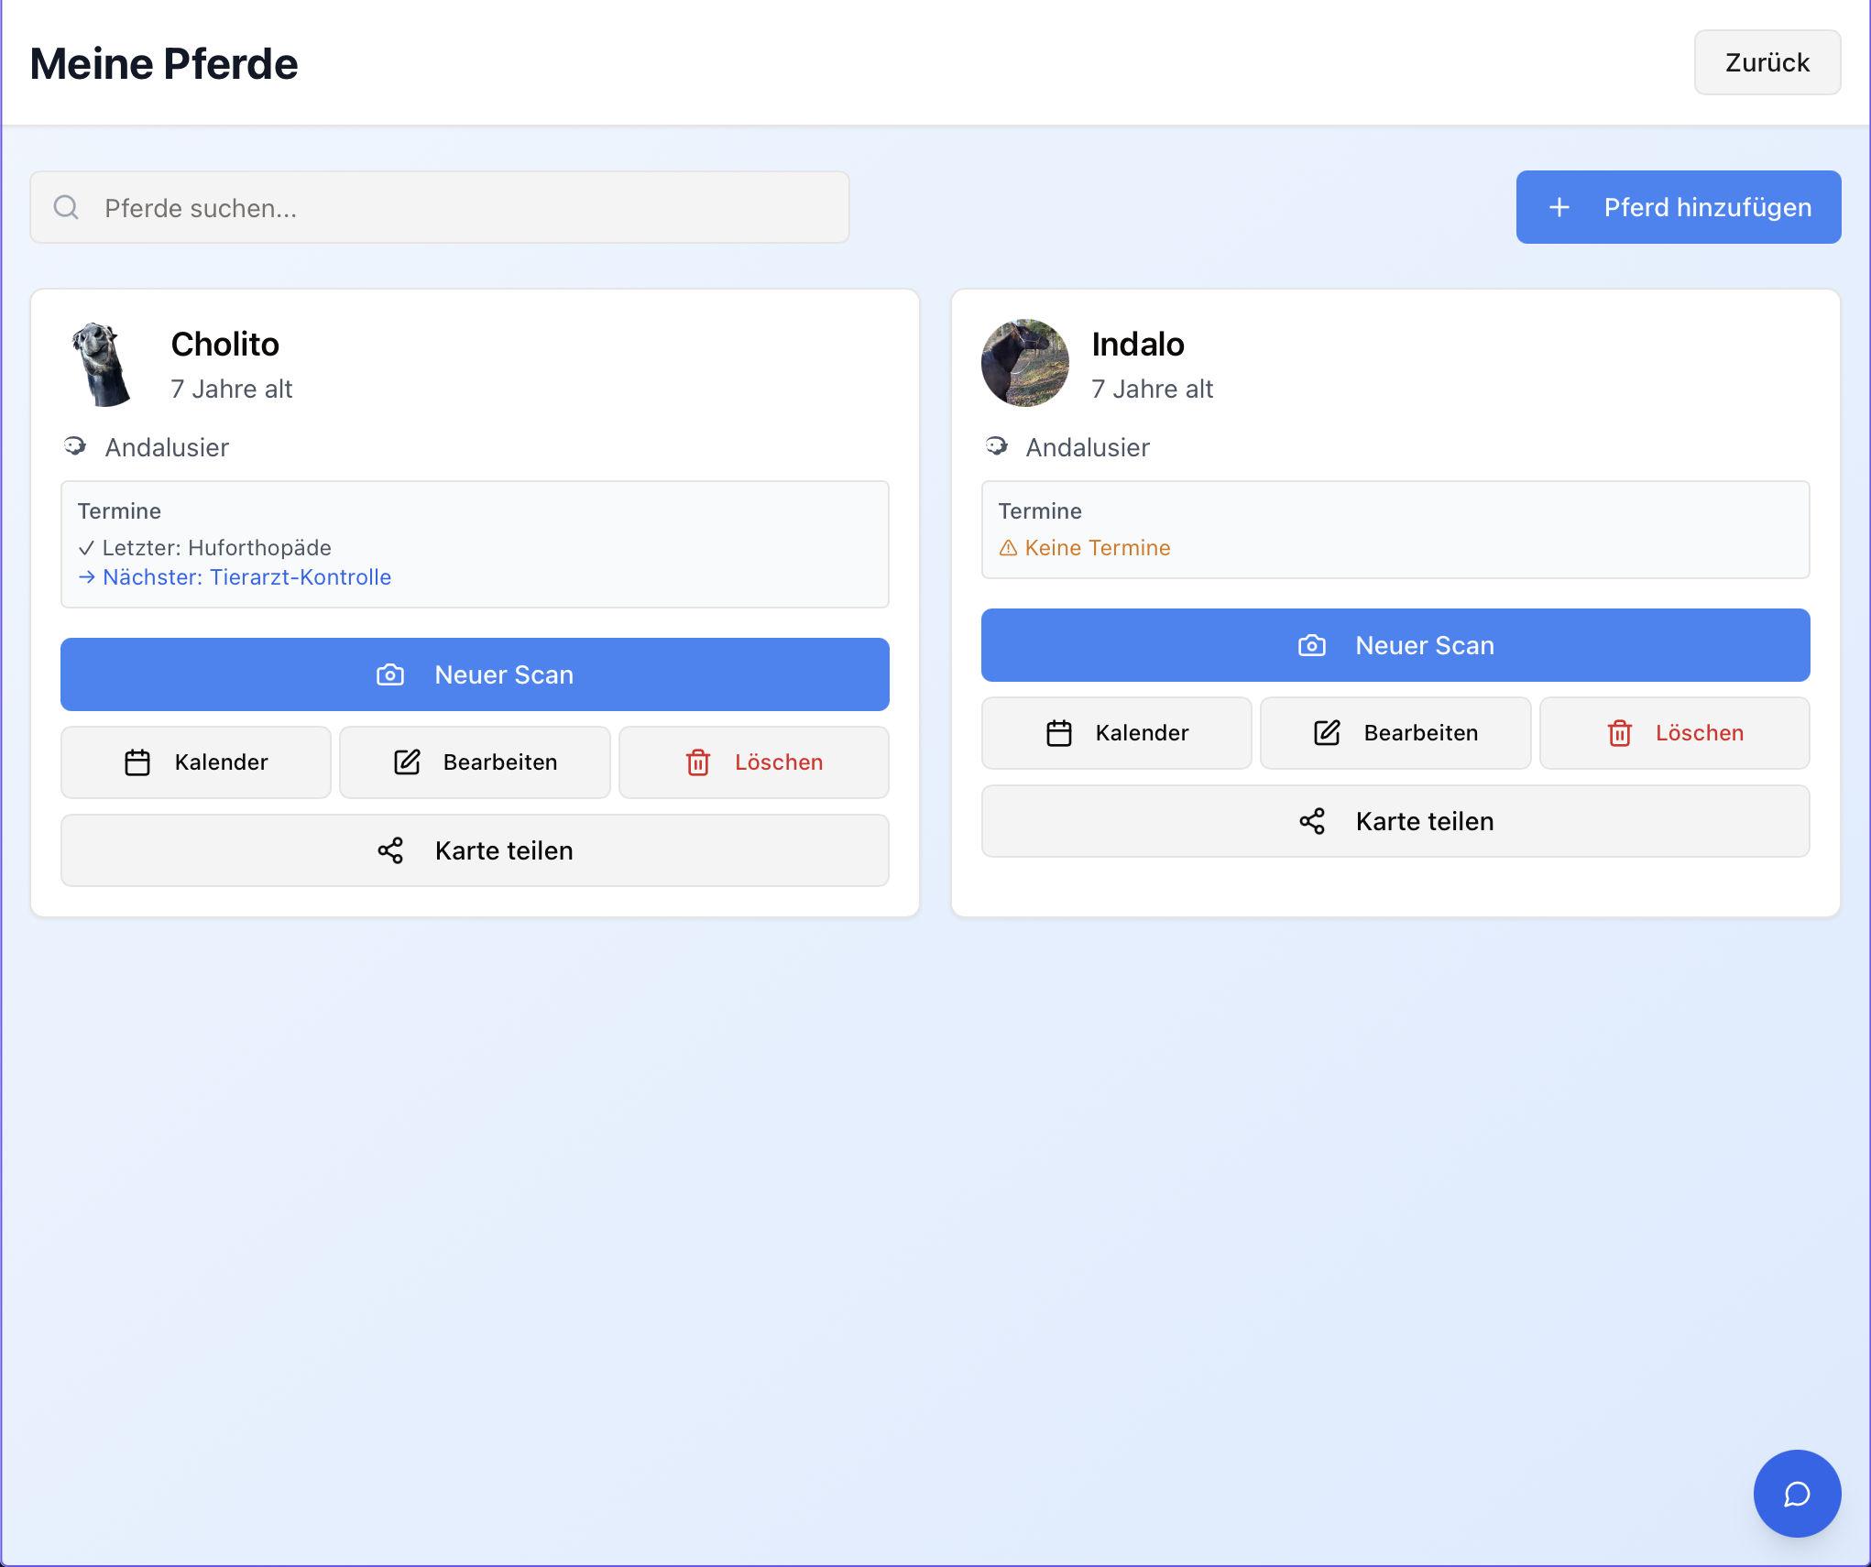Click the camera icon on Cholito's Neuer Scan
1871x1567 pixels.
click(390, 674)
